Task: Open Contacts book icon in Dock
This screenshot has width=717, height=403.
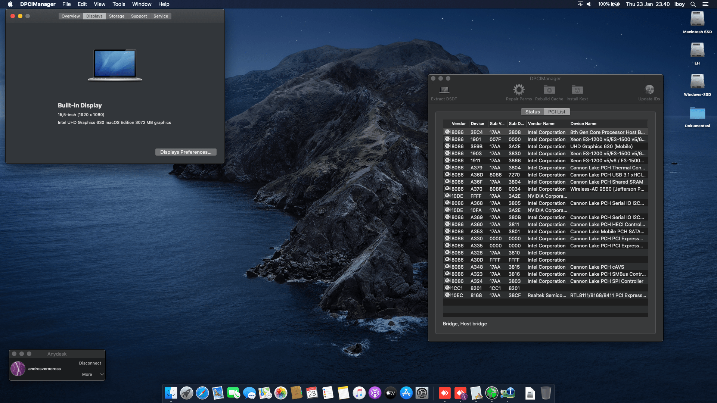Action: (297, 393)
